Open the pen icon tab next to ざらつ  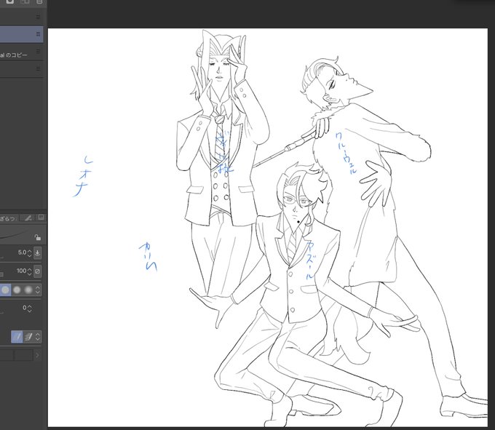click(28, 218)
